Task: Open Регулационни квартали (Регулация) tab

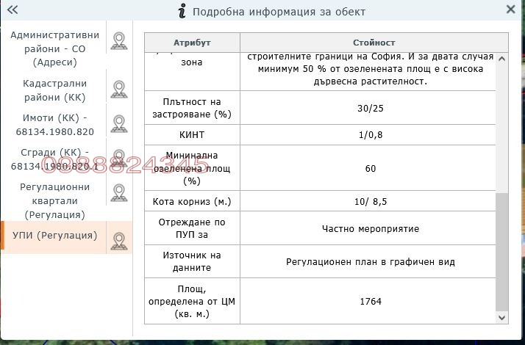Action: [x=55, y=200]
